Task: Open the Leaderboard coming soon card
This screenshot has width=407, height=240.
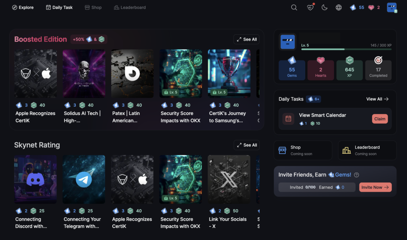Action: click(367, 150)
